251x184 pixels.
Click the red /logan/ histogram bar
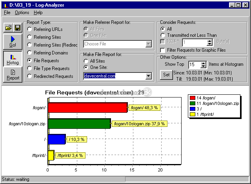pos(88,108)
